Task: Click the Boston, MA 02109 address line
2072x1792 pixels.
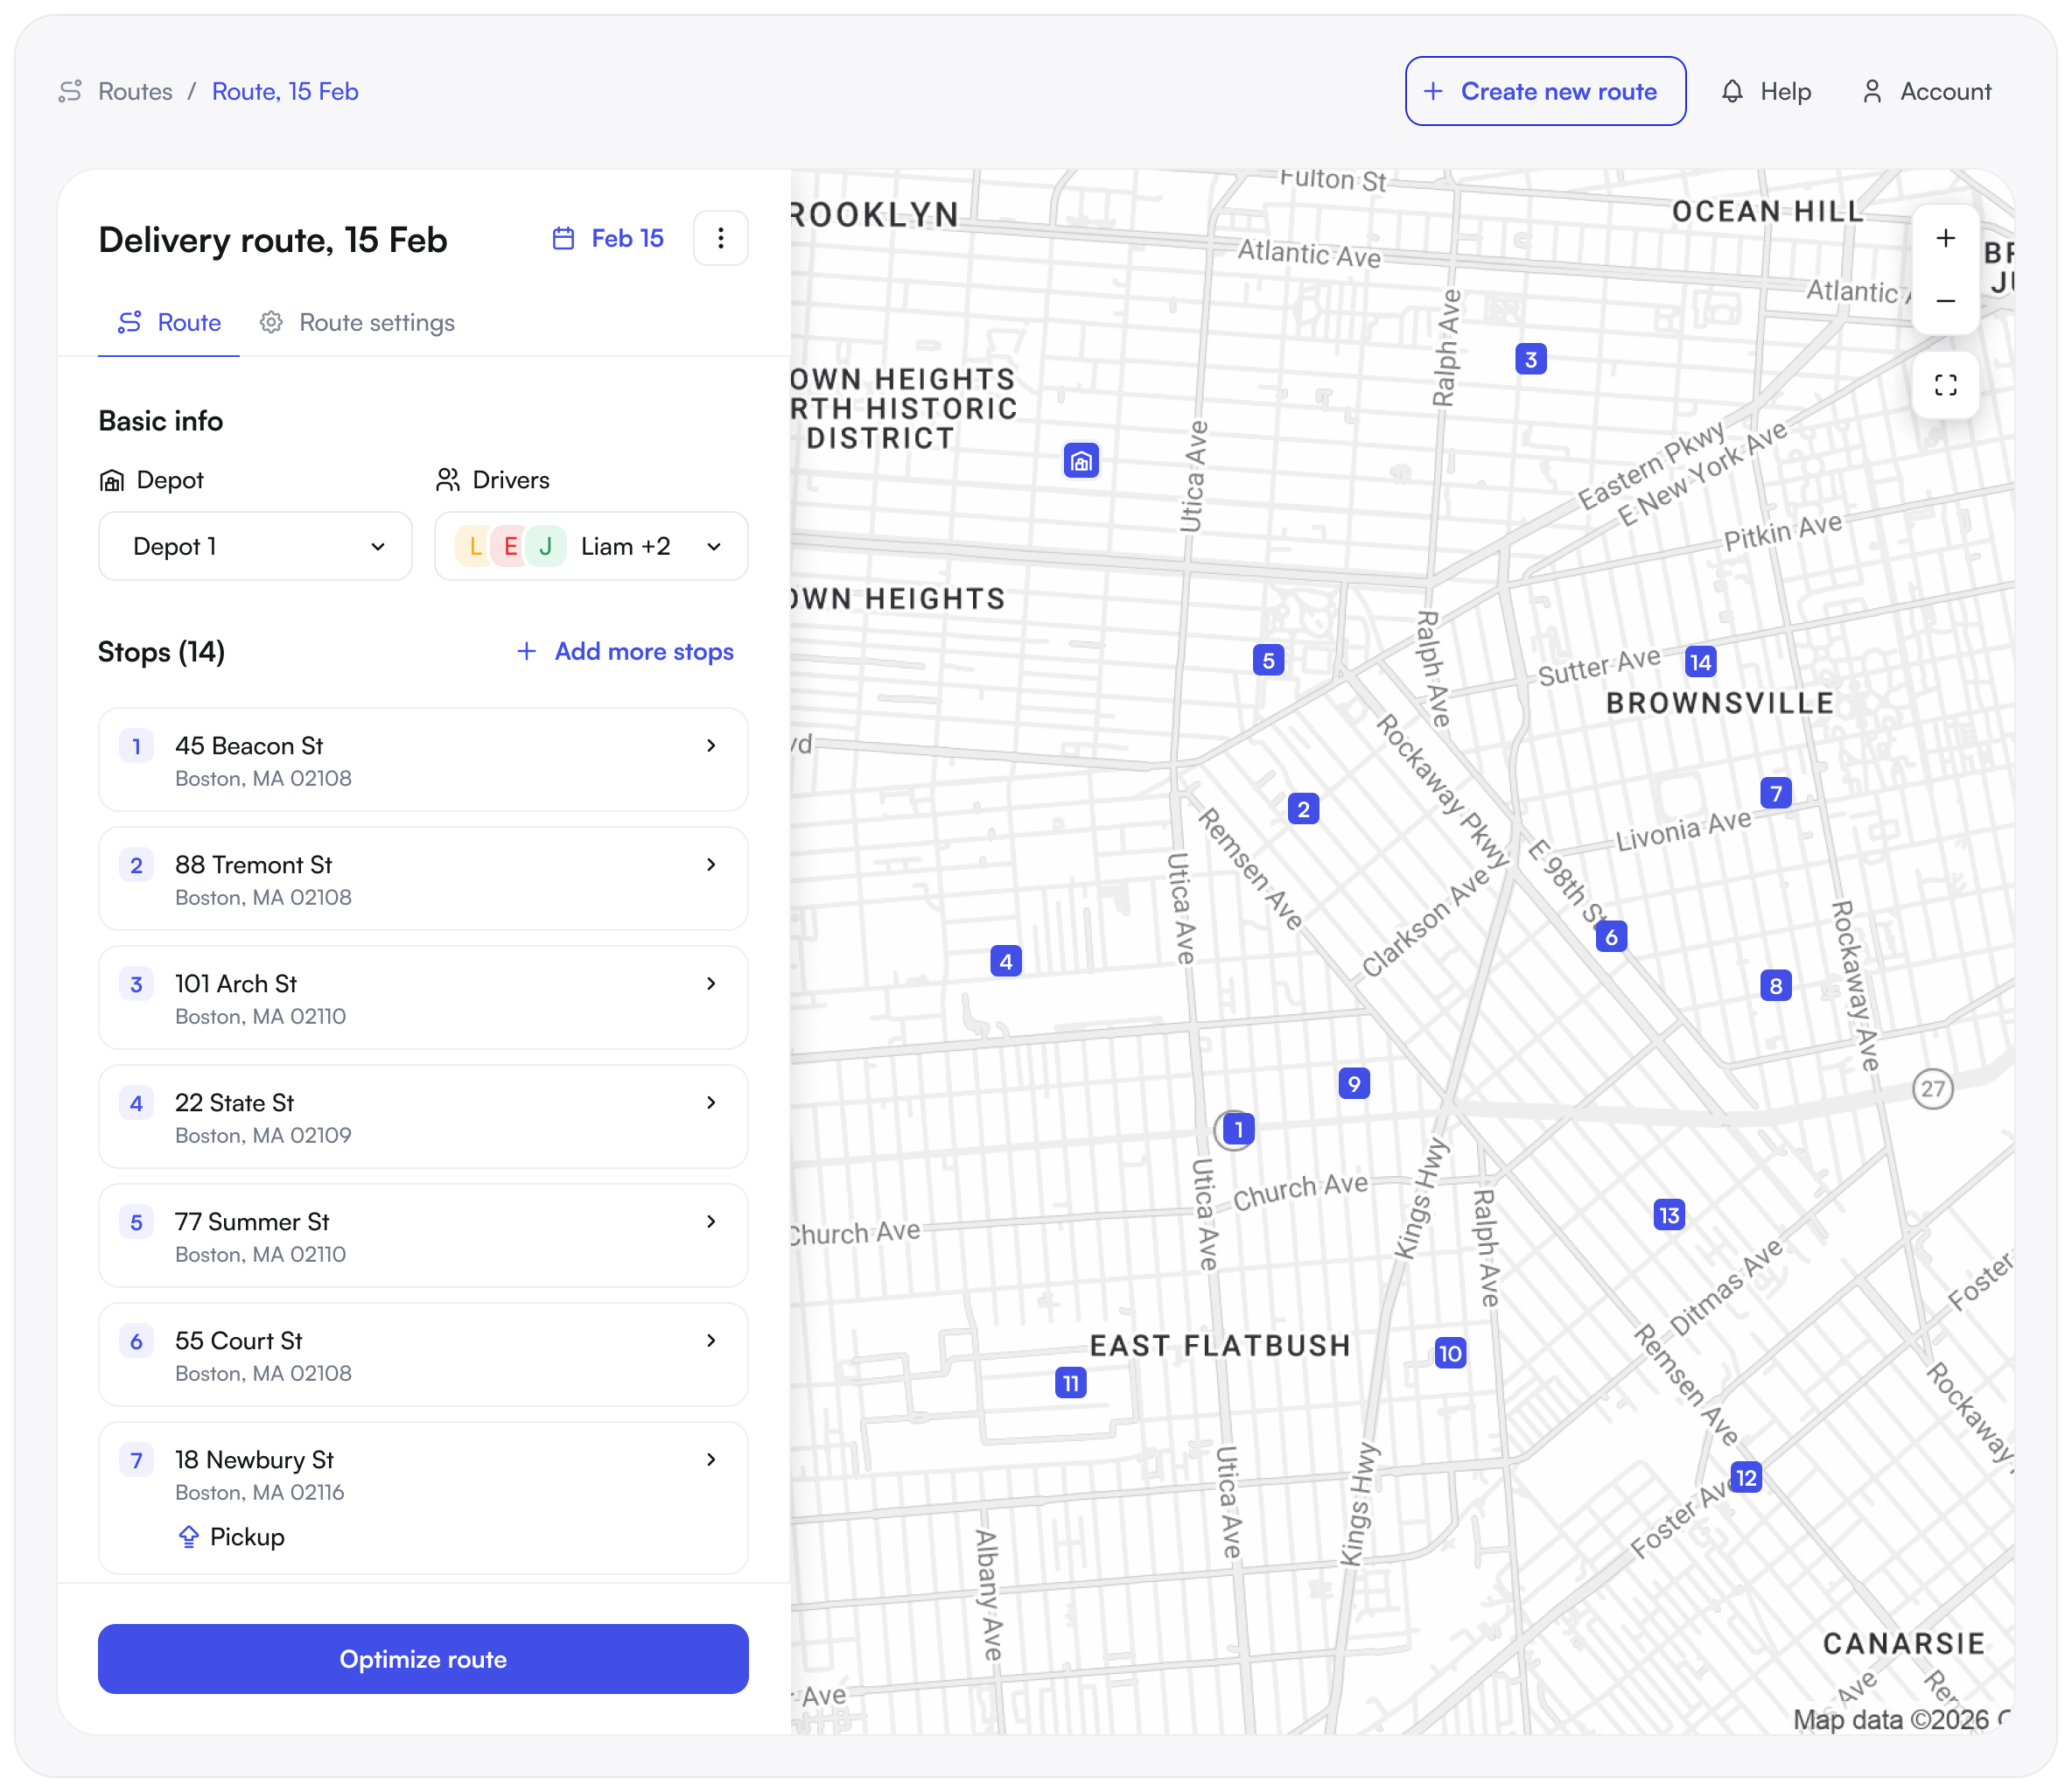Action: pyautogui.click(x=263, y=1136)
